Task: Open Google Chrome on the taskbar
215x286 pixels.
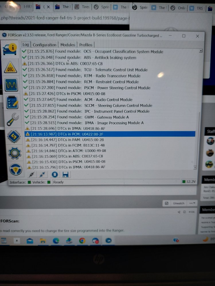Action: pos(82,241)
